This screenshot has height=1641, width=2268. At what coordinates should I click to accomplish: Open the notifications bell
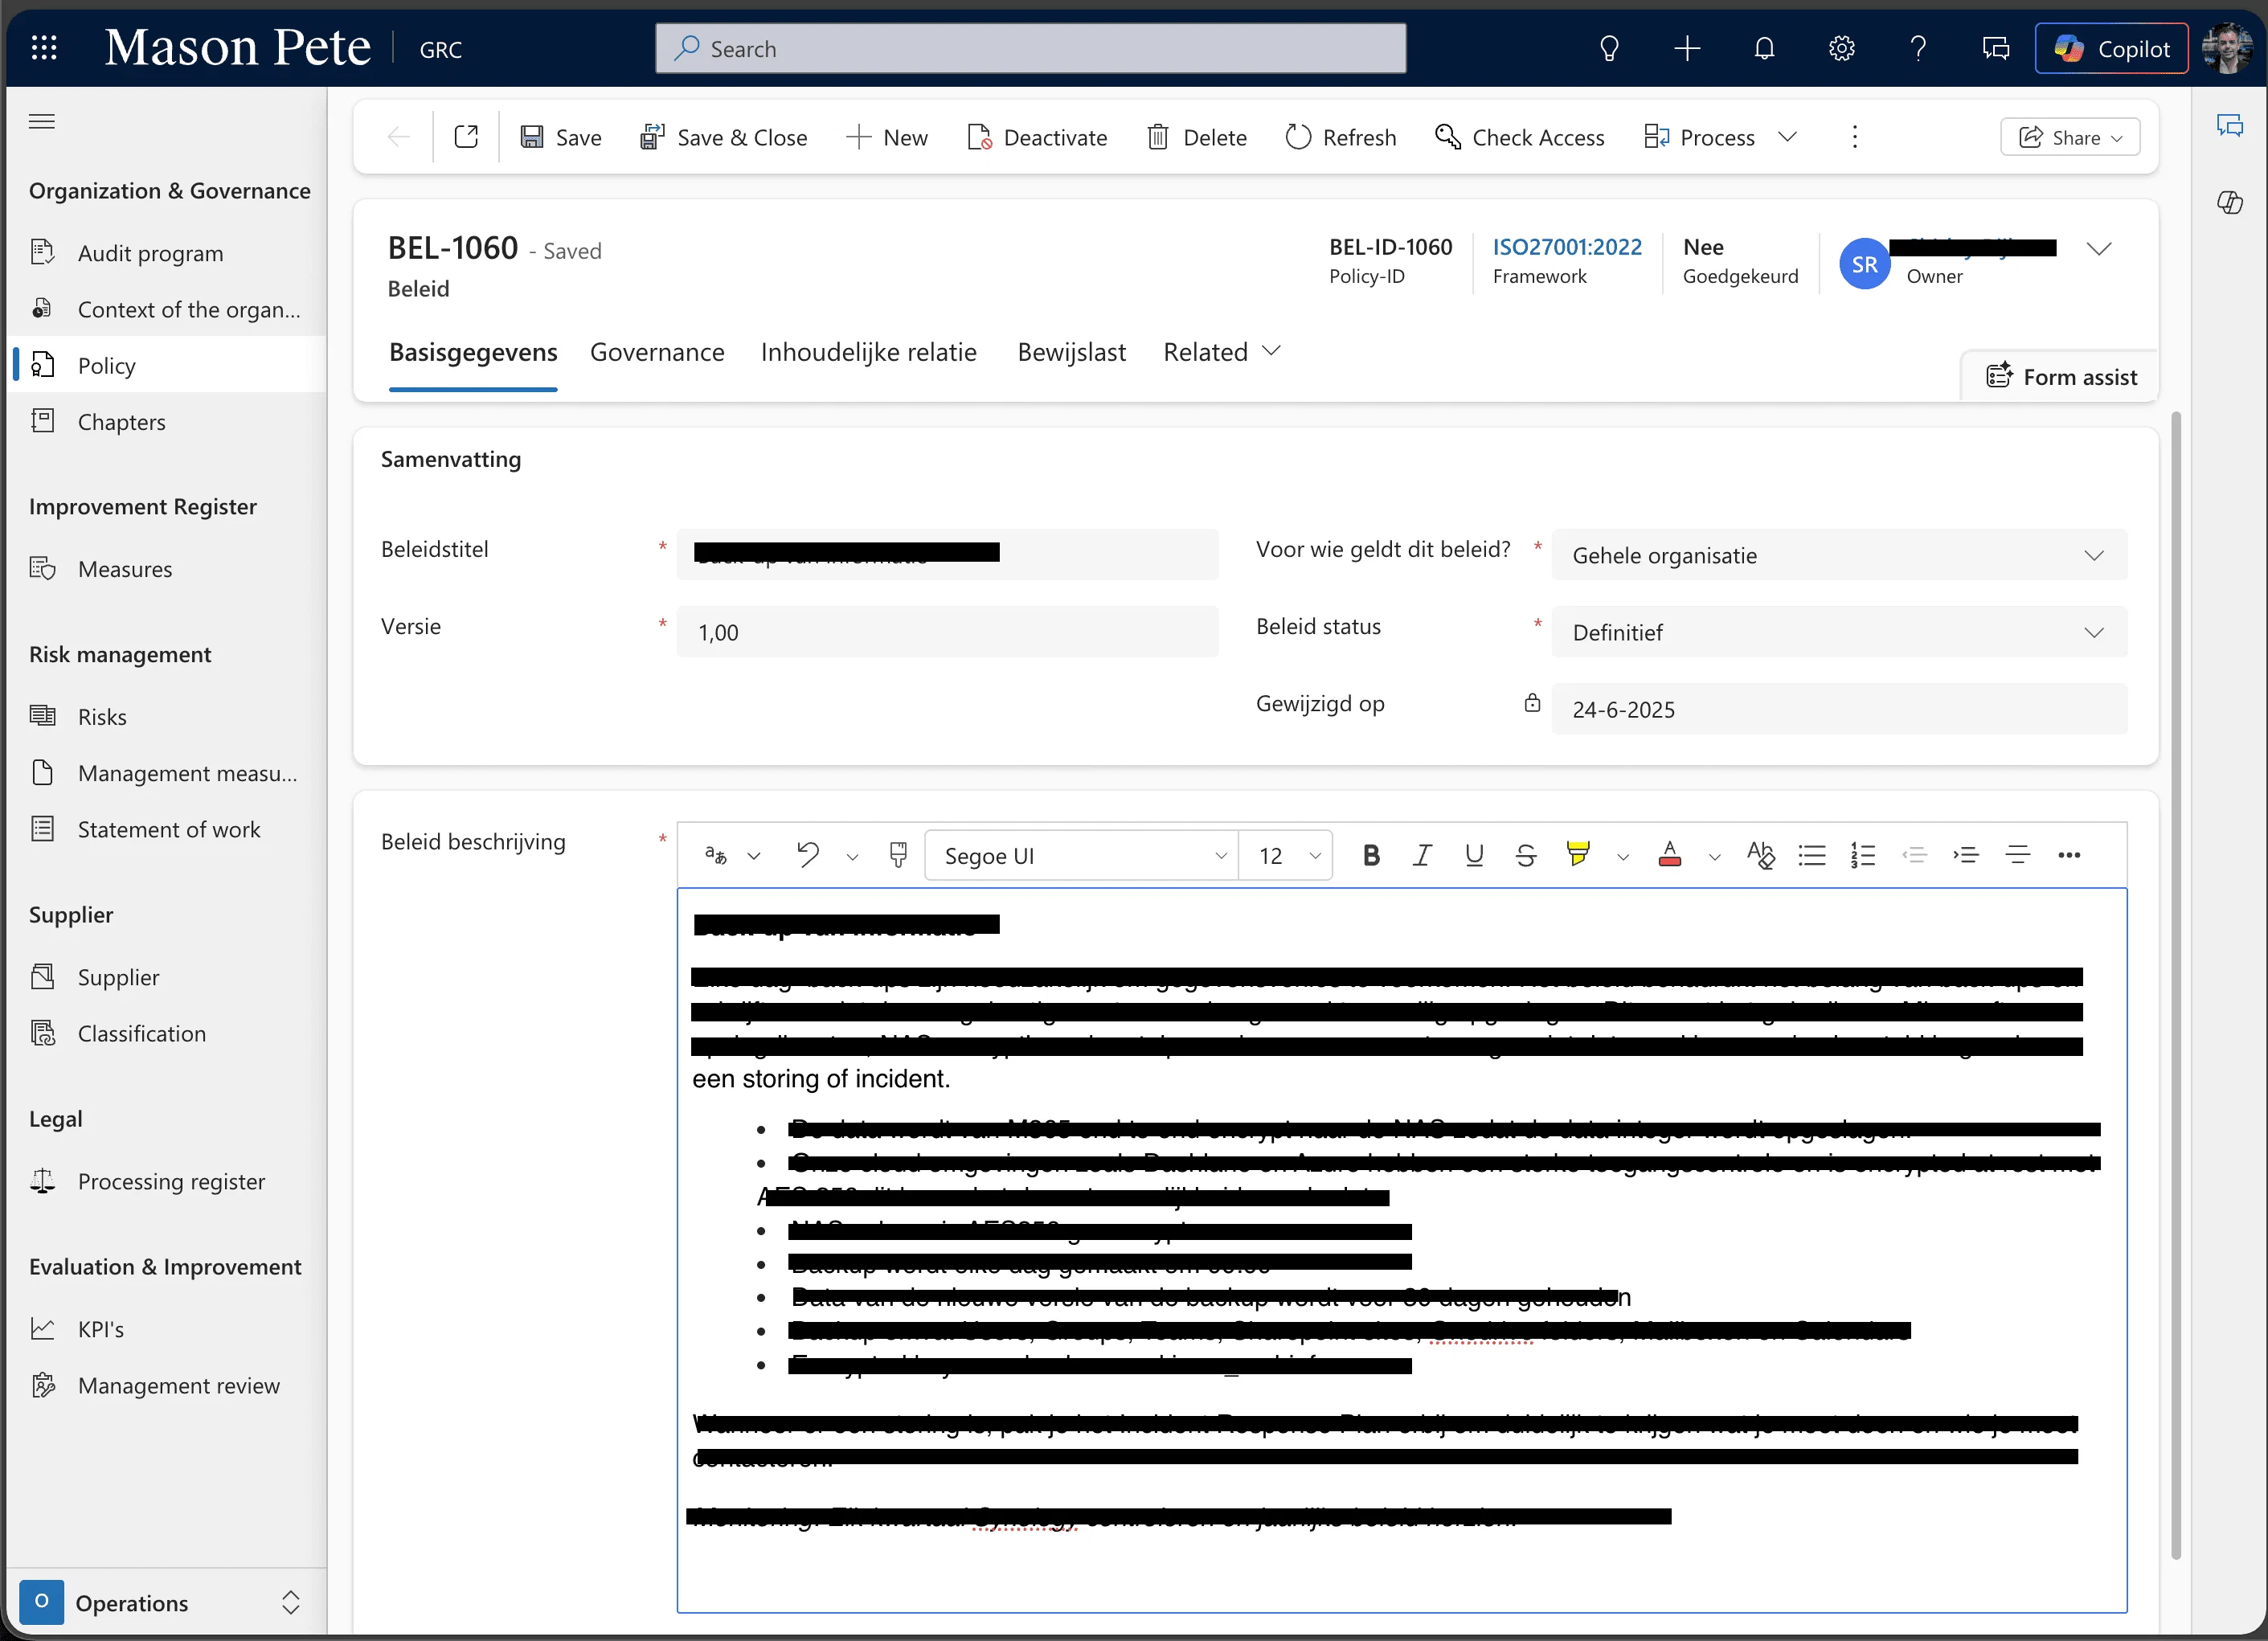pyautogui.click(x=1764, y=48)
